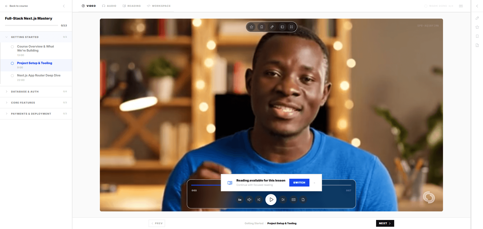The height and width of the screenshot is (229, 483).
Task: Click the star rating icon above the video
Action: point(251,27)
